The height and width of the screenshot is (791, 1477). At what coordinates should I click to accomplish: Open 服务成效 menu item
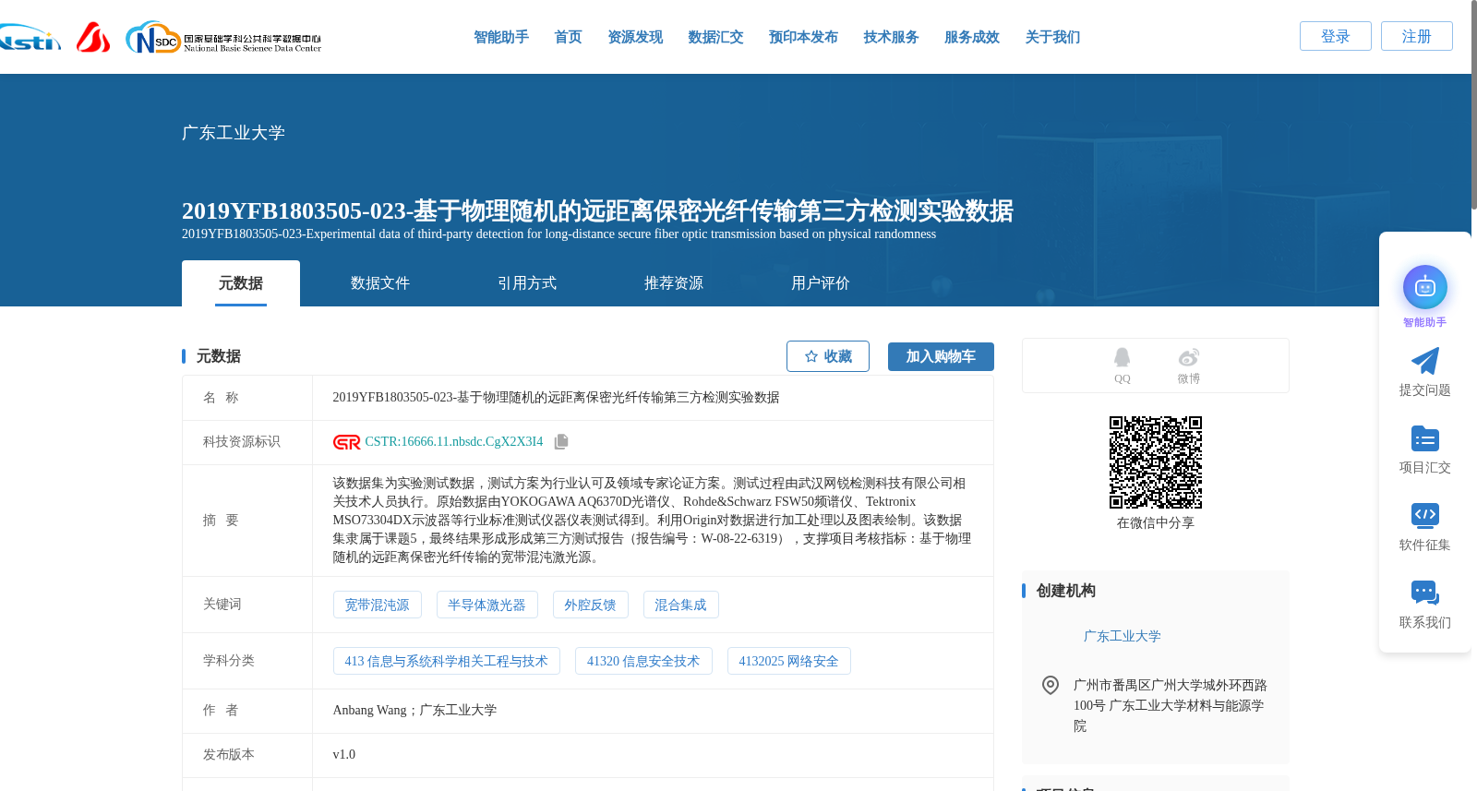click(x=972, y=37)
